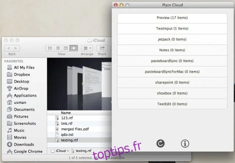Open AirDrop in Finder sidebar
The width and height of the screenshot is (235, 163).
[17, 88]
